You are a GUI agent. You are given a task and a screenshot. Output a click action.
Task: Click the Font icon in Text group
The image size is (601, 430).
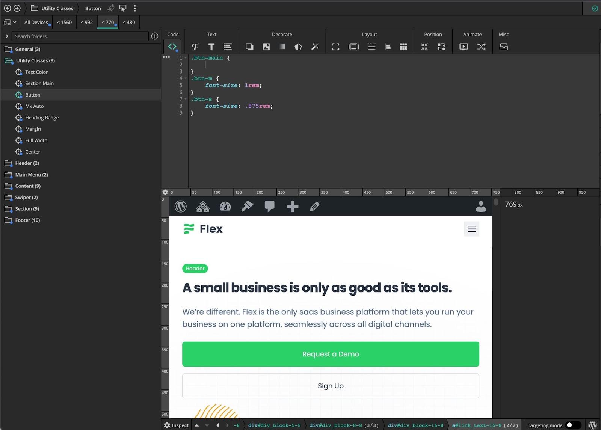[x=195, y=47]
